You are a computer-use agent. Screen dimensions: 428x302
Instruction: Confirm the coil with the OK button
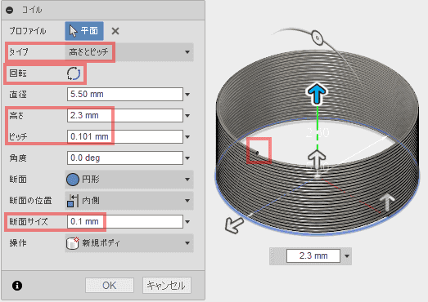110,286
